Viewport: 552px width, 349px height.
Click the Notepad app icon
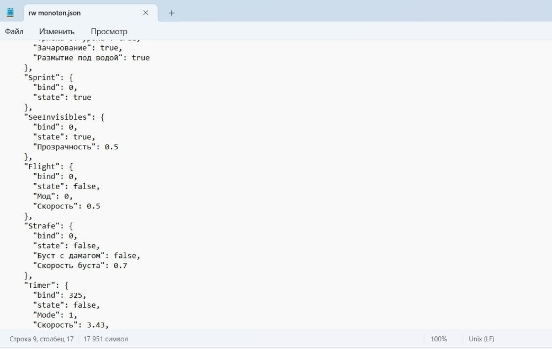pos(10,13)
